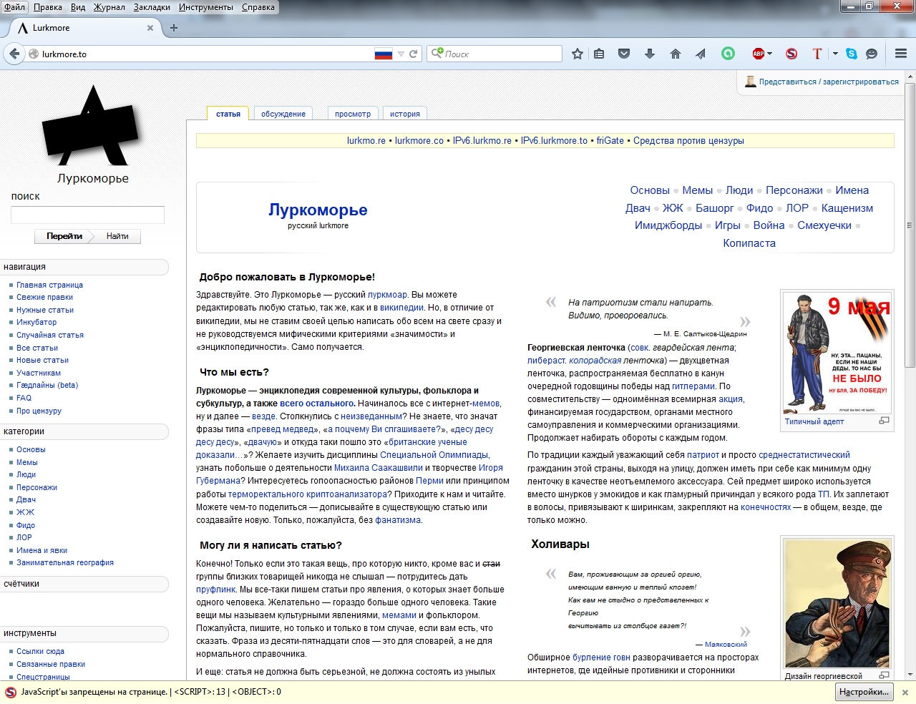Open a new tab with plus button
Screen dimensions: 916x704
[x=174, y=28]
